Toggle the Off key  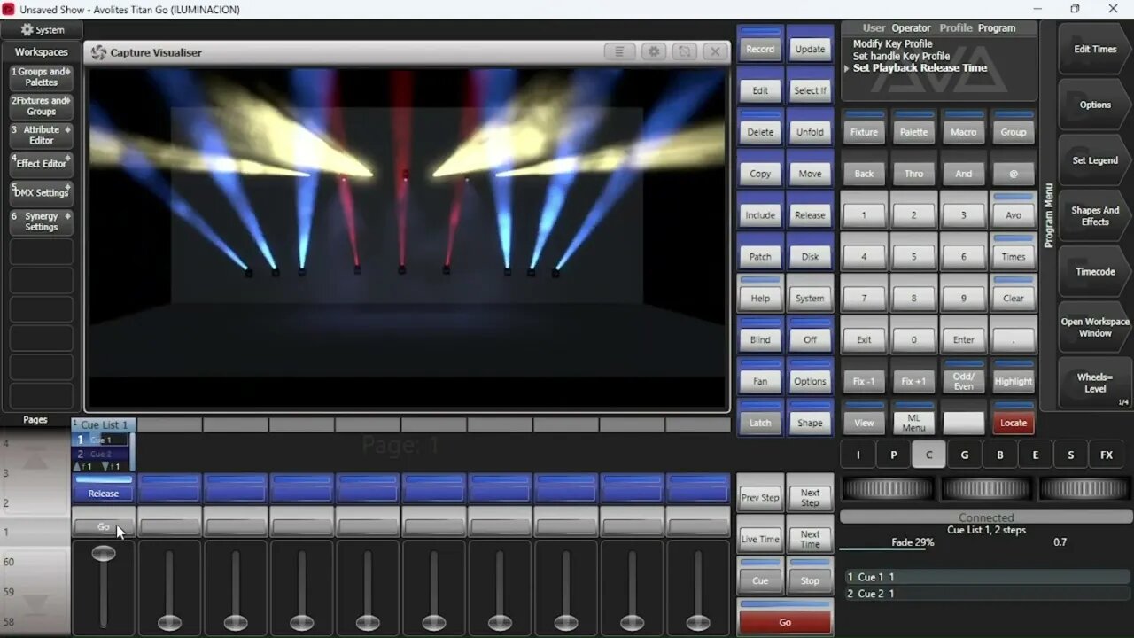810,334
